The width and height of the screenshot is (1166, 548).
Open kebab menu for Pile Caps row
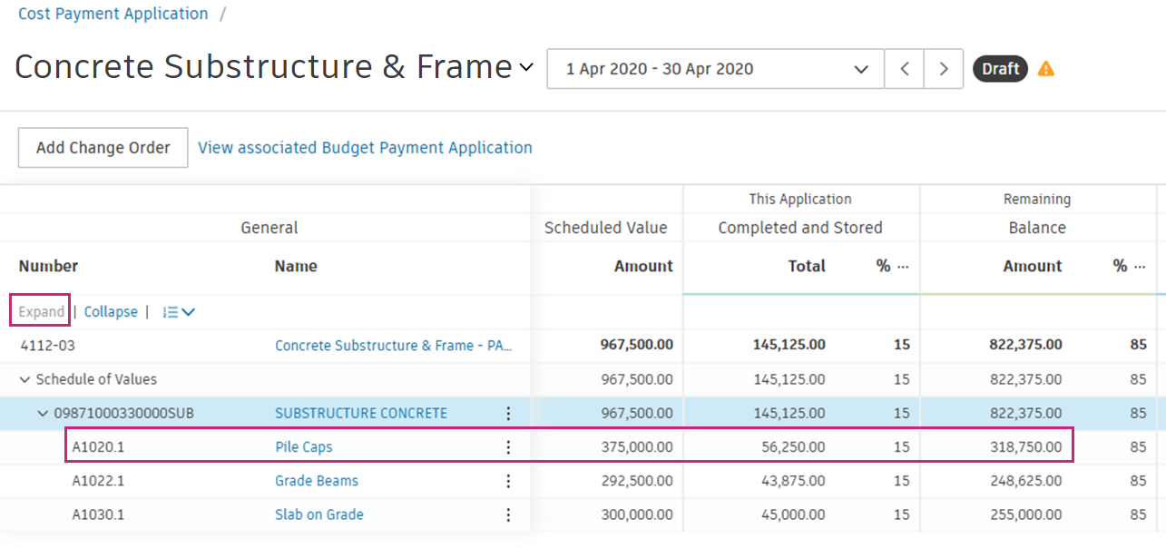pos(508,447)
